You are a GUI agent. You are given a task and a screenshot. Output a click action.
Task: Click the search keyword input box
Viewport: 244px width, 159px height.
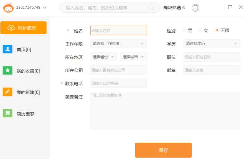[x=110, y=8]
